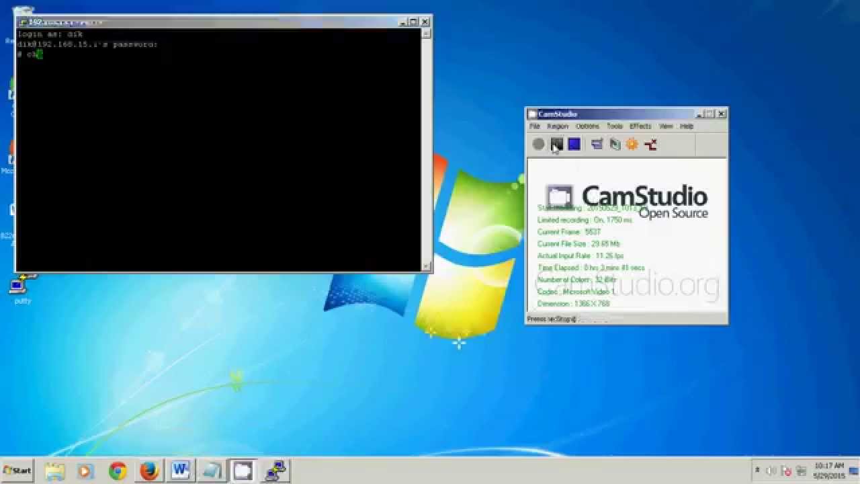Viewport: 860px width, 484px height.
Task: Click the Start button on taskbar
Action: pos(17,471)
